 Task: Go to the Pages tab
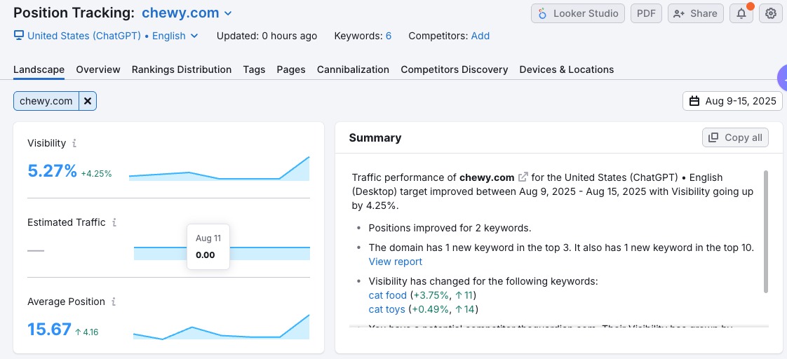click(x=291, y=69)
